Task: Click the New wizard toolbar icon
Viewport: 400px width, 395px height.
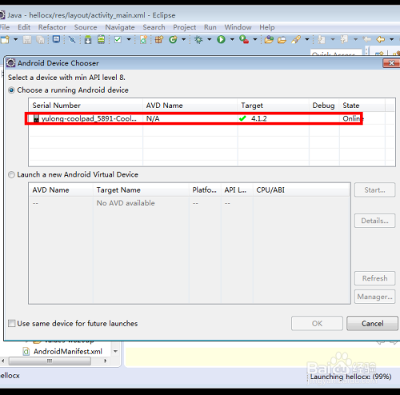Action: click(x=5, y=40)
